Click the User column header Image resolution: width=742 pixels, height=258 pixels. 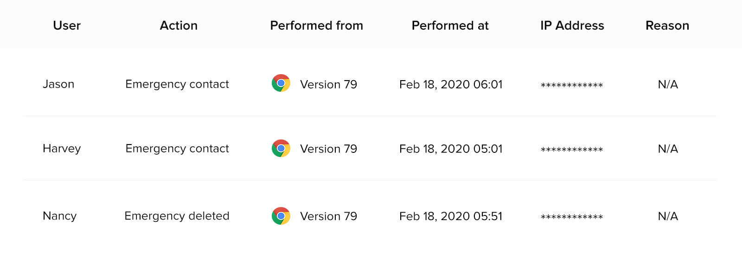67,25
